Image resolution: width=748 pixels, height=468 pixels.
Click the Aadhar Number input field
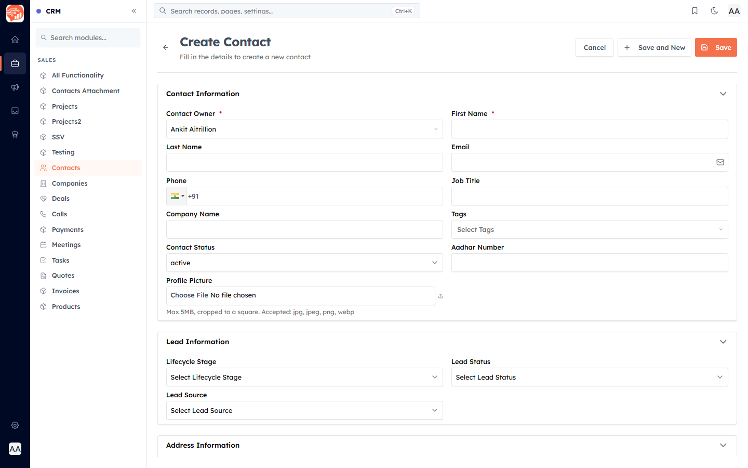pos(590,263)
